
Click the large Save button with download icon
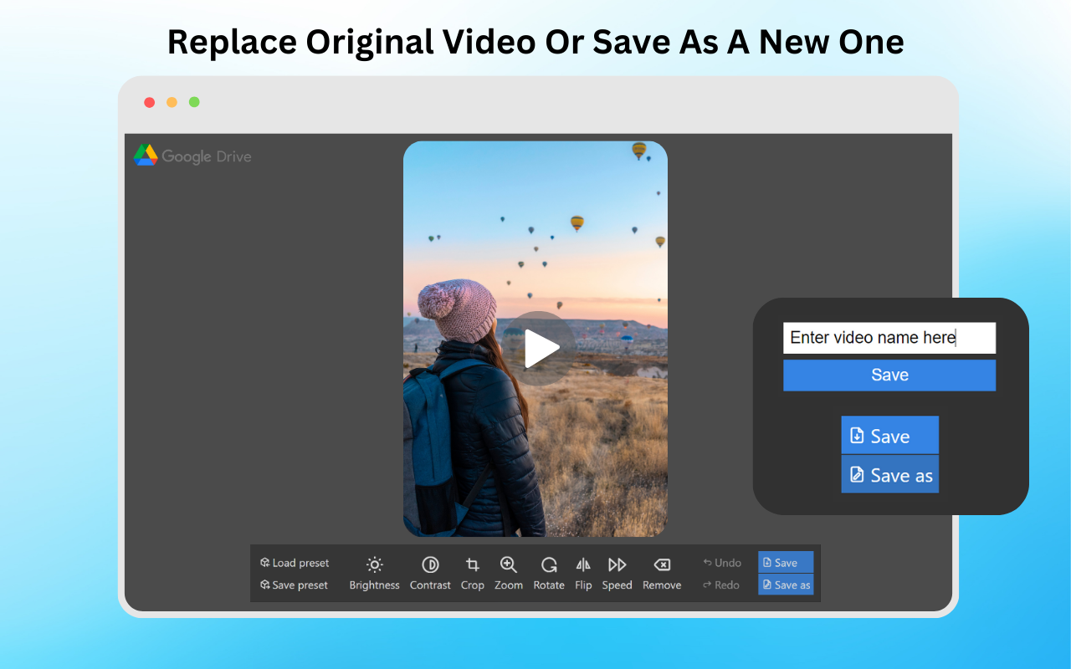[x=889, y=436]
